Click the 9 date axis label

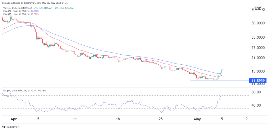tap(246, 119)
